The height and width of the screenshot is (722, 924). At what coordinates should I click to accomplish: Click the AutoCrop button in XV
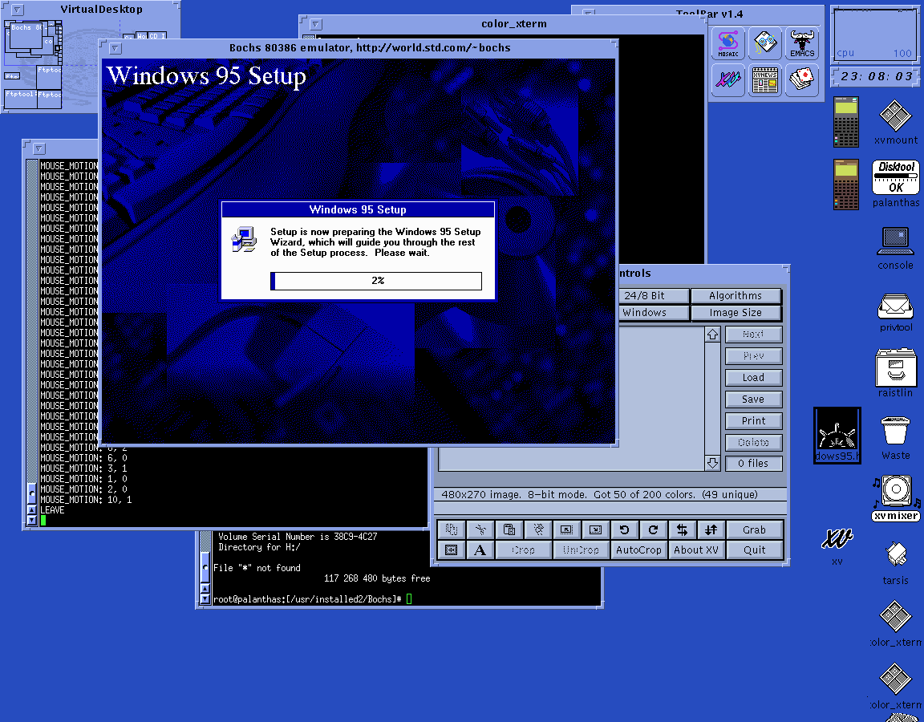point(638,550)
